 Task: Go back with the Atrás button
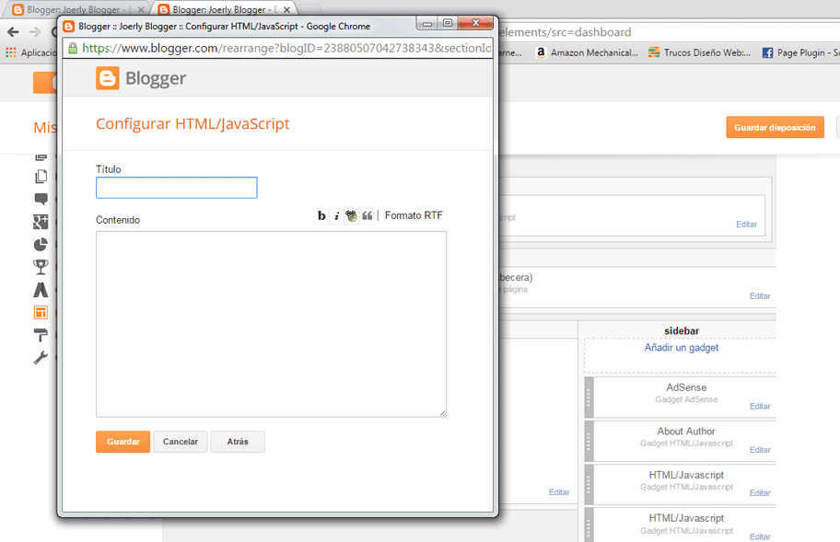pyautogui.click(x=238, y=442)
